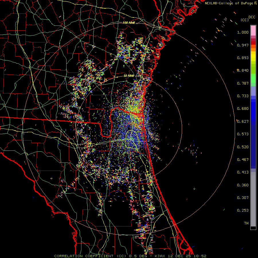Click the 0.893 legend value

(243, 58)
